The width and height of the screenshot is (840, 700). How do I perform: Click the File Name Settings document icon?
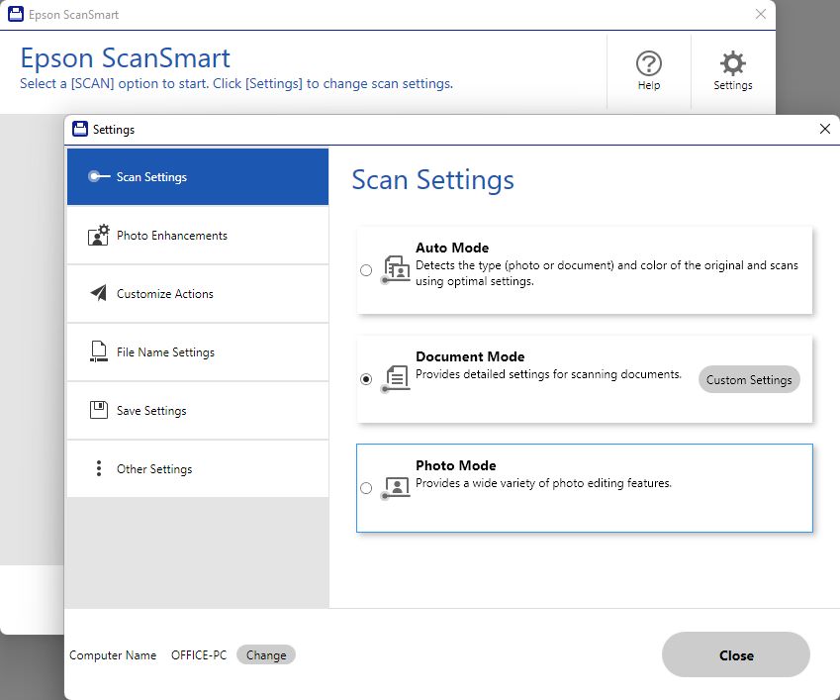99,351
